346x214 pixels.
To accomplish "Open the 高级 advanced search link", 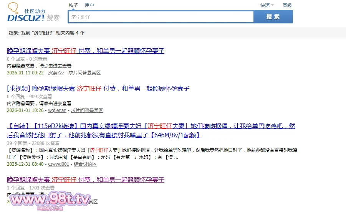I will coord(287,5).
